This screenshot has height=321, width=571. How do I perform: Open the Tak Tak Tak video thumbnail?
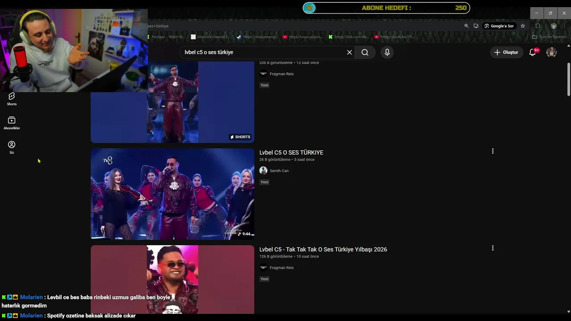coord(172,280)
